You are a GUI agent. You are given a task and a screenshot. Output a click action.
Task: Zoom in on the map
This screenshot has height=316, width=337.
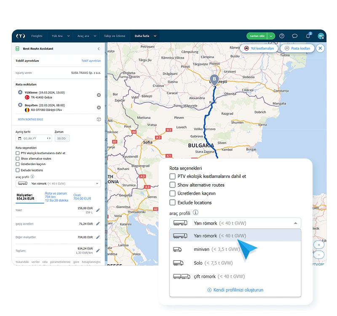(x=319, y=245)
